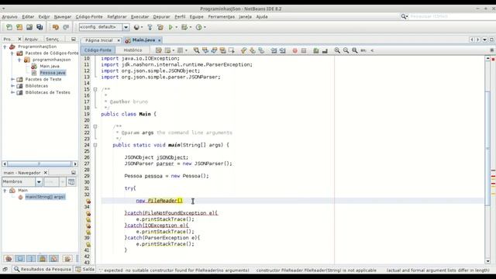The image size is (496, 279).
Task: Select the Código-Fonte view button
Action: [98, 50]
